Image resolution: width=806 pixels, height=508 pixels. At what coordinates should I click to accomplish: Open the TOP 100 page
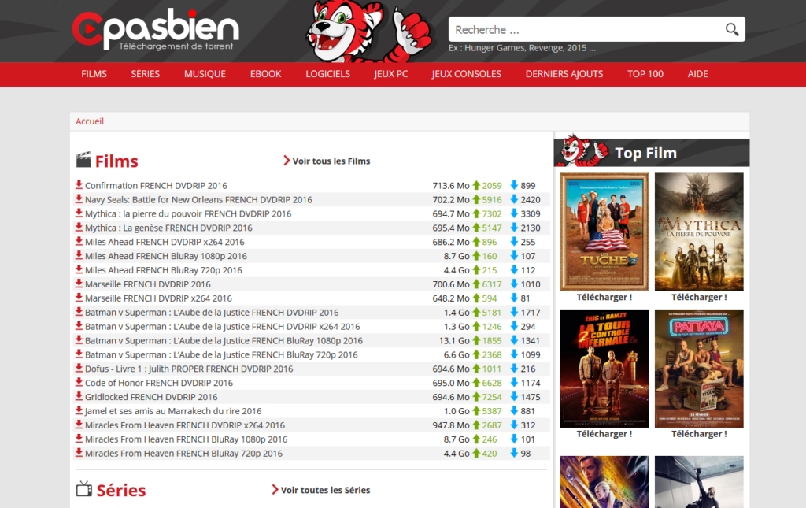[x=645, y=74]
